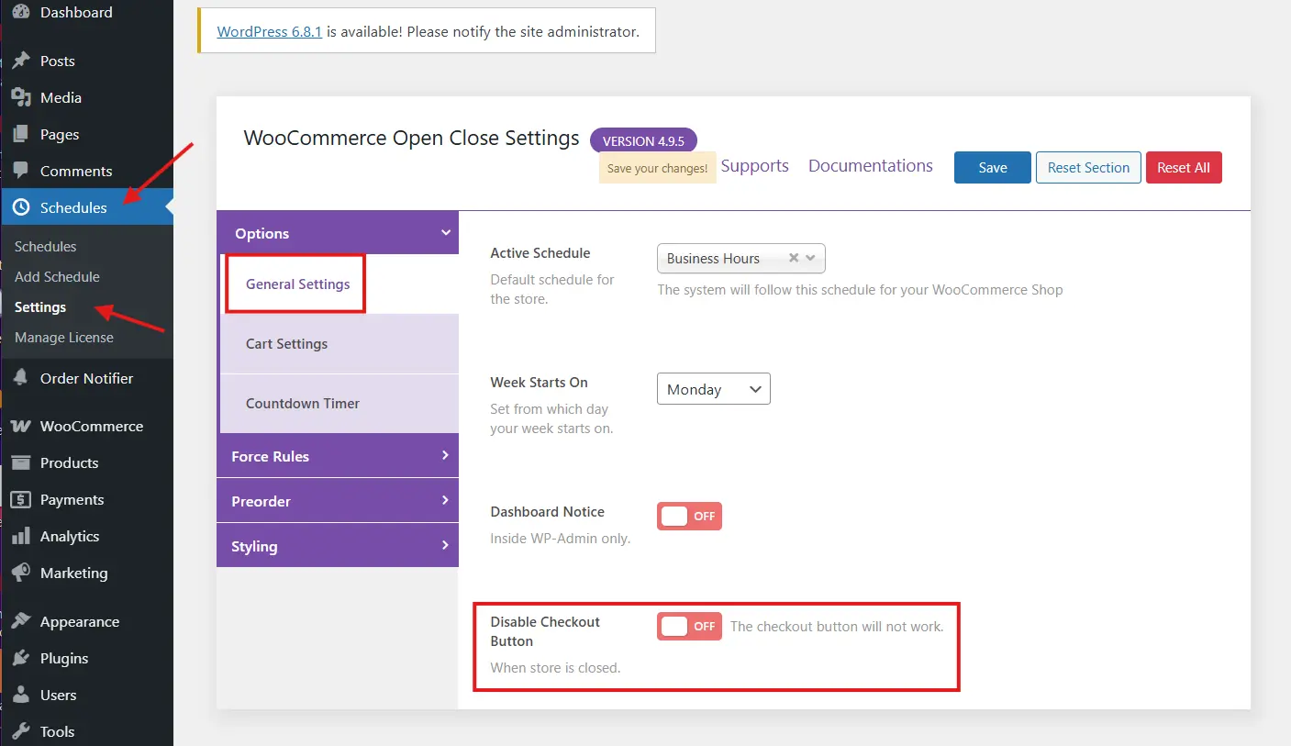This screenshot has width=1291, height=746.
Task: Open the Payments menu label
Action: [72, 500]
